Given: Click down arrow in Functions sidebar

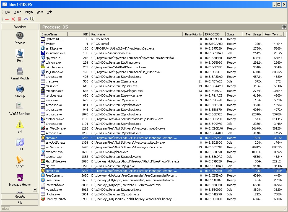Looking at the screenshot, I should 35,190.
